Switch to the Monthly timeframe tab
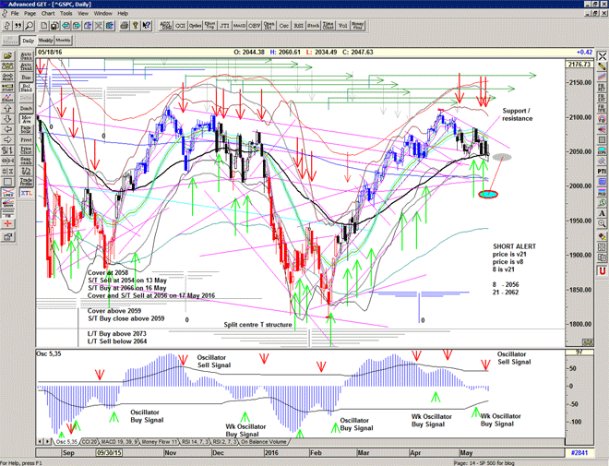609x466 pixels. pos(62,41)
